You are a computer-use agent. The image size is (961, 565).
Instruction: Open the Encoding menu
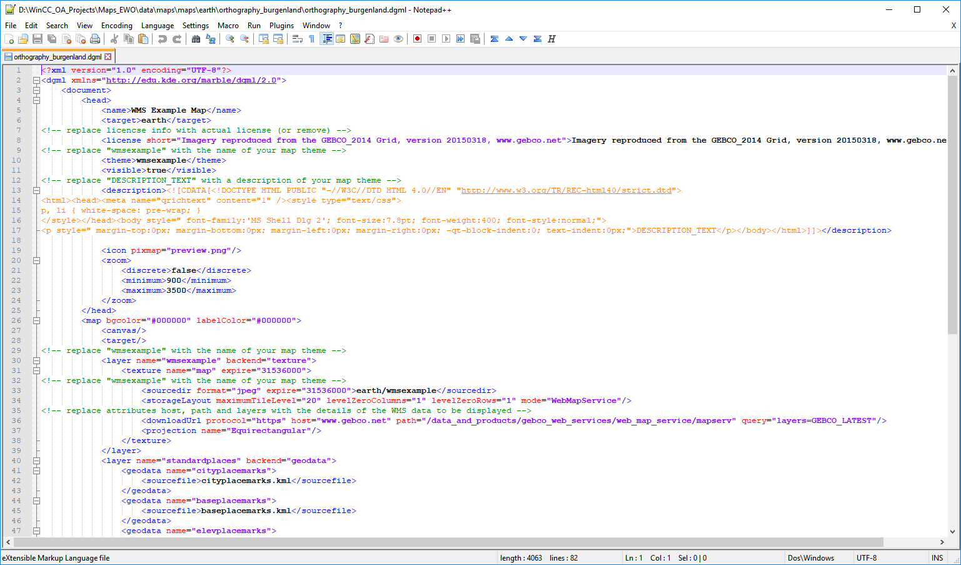[x=116, y=26]
